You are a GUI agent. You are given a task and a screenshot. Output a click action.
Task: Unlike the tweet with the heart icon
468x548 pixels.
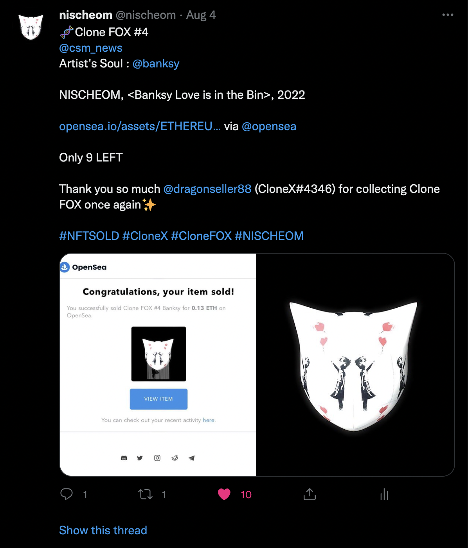[224, 494]
